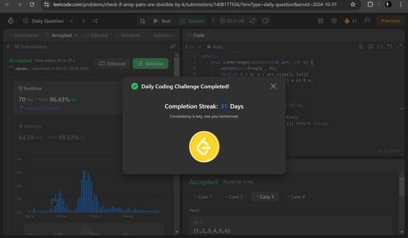
Task: Click the curly braces icon in editor toolbar
Action: (380, 46)
